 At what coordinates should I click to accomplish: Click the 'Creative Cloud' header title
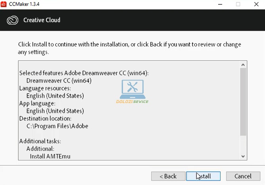[42, 20]
